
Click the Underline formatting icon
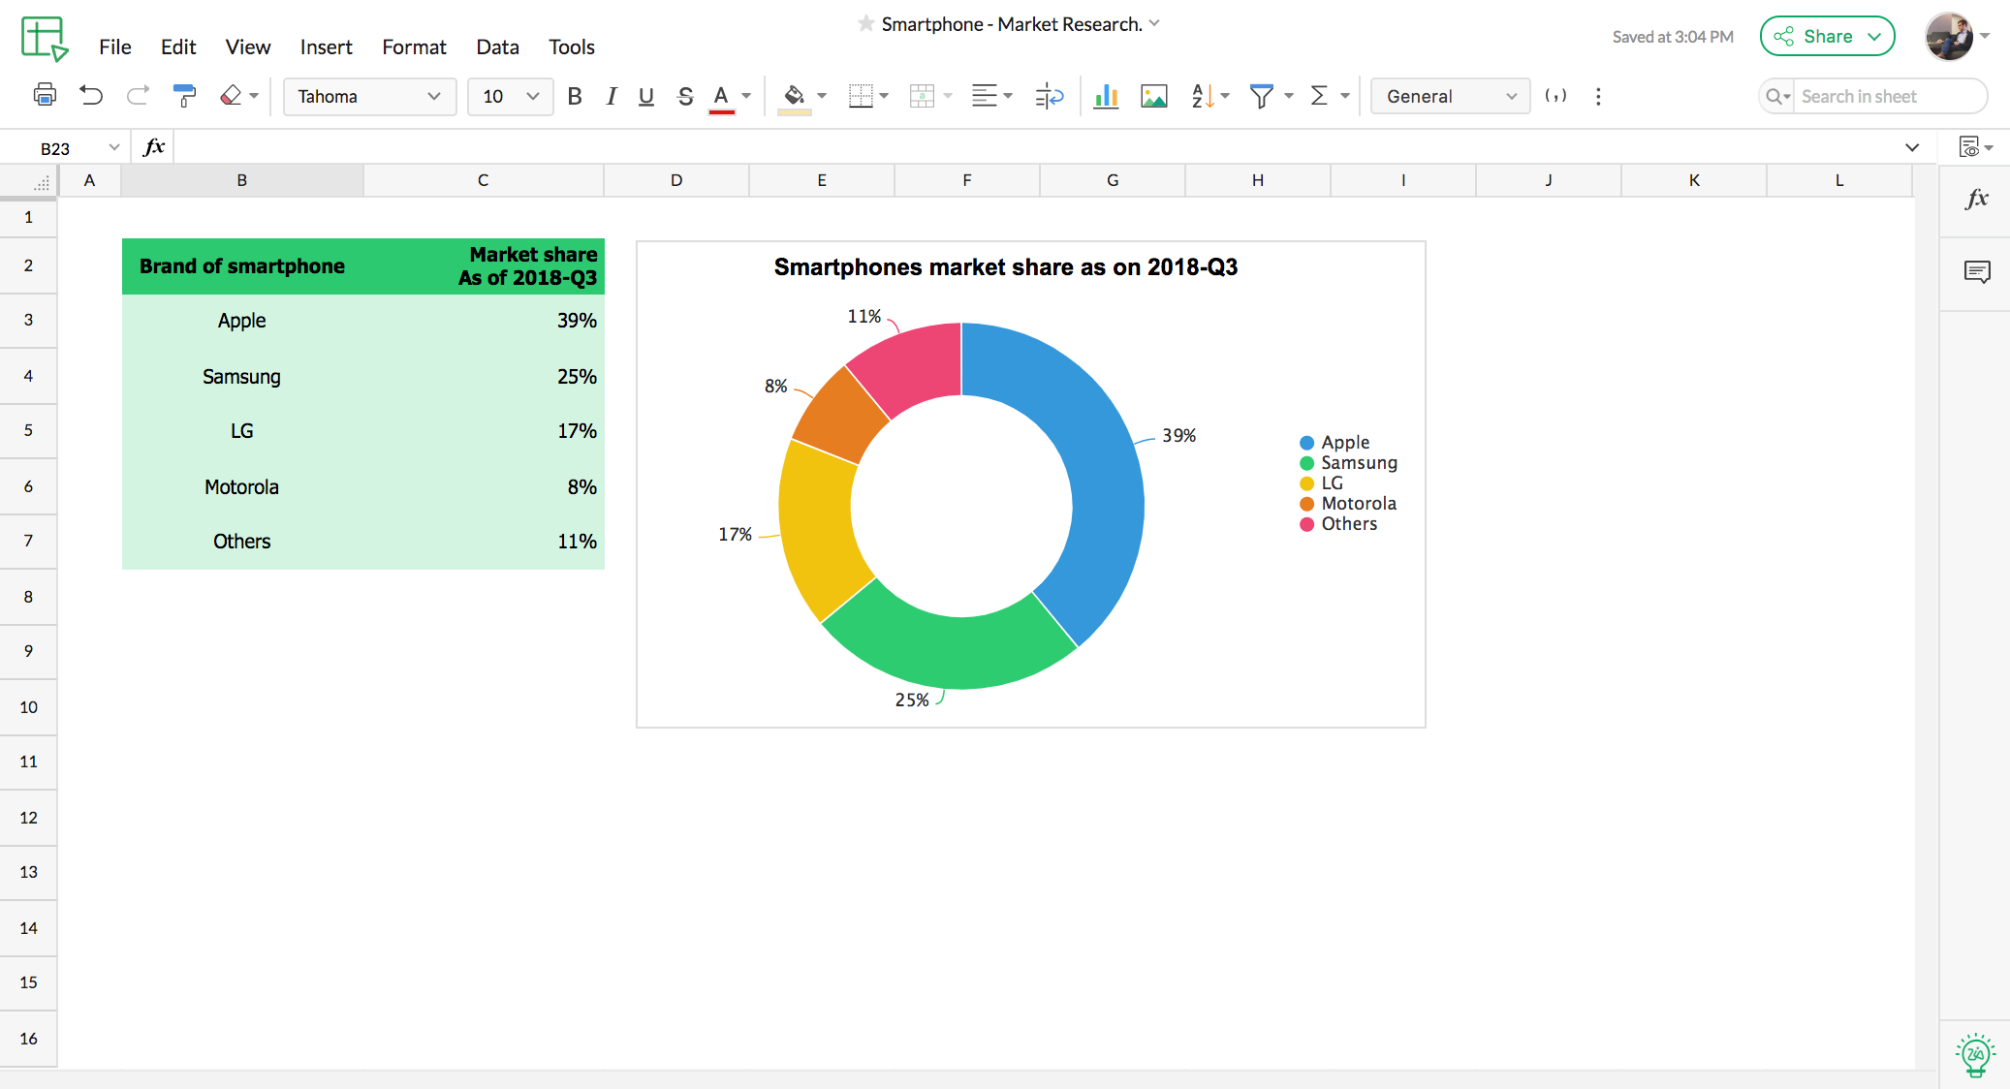point(644,95)
